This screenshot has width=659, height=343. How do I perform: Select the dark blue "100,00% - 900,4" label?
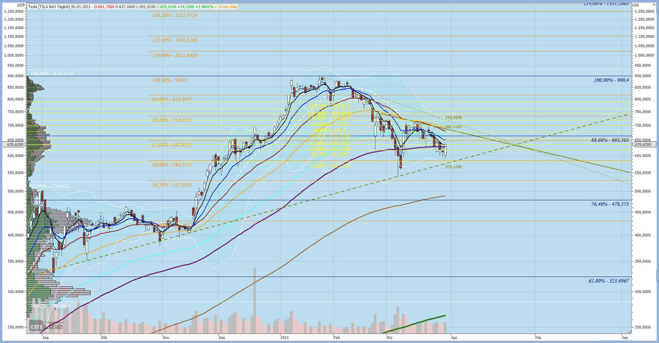pos(611,80)
